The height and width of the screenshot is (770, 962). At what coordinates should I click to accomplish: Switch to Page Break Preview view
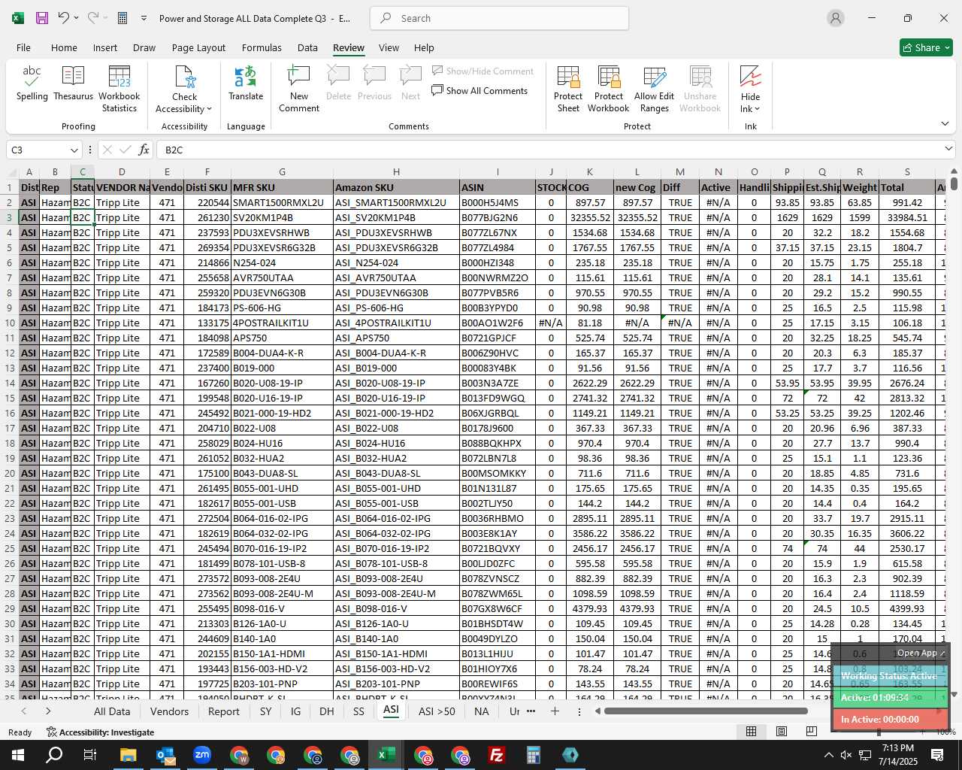pos(811,731)
